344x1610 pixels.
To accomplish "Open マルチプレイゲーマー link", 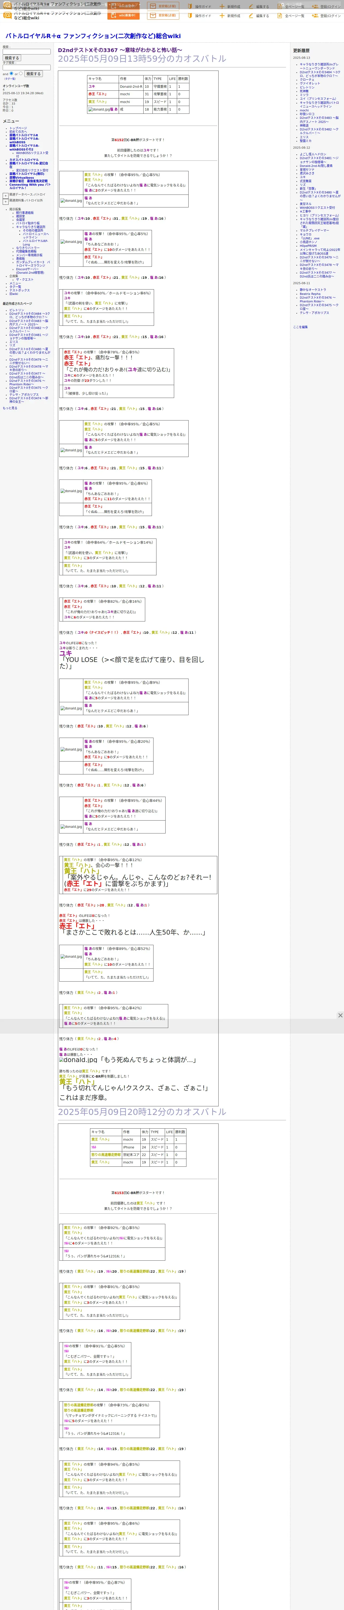I will (315, 230).
